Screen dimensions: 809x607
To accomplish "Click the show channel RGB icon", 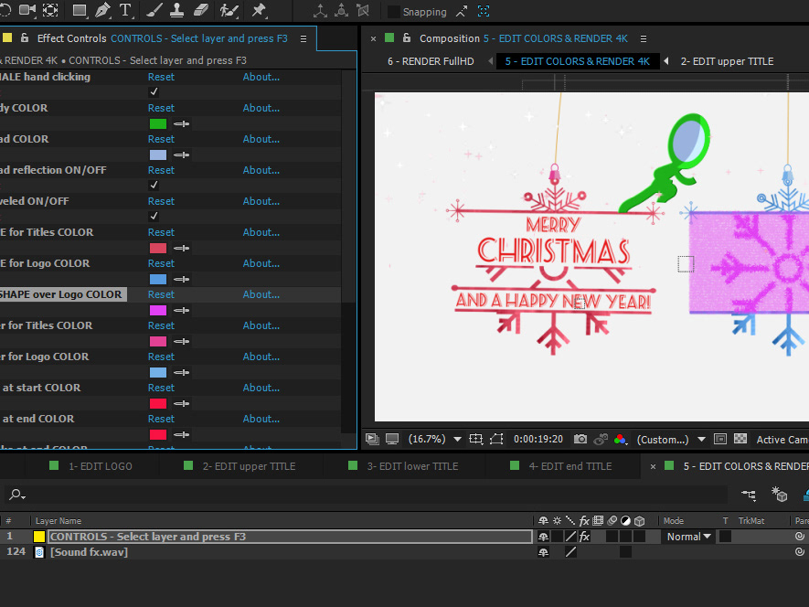I will pyautogui.click(x=620, y=439).
